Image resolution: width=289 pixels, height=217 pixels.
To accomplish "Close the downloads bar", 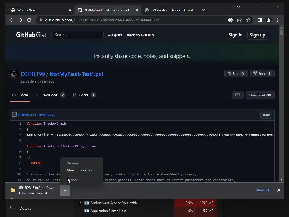I will [279, 190].
